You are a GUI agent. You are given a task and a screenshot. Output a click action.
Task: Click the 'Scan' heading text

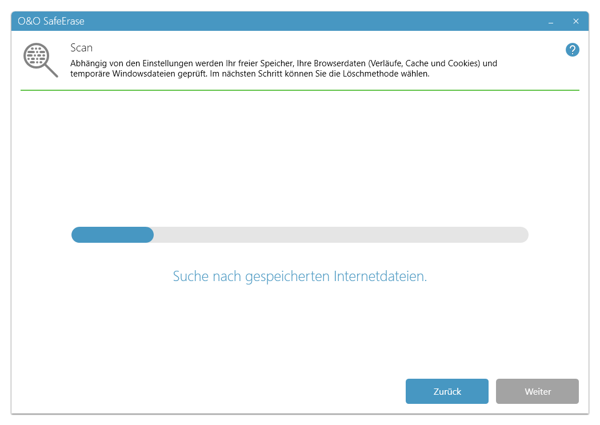click(x=82, y=48)
